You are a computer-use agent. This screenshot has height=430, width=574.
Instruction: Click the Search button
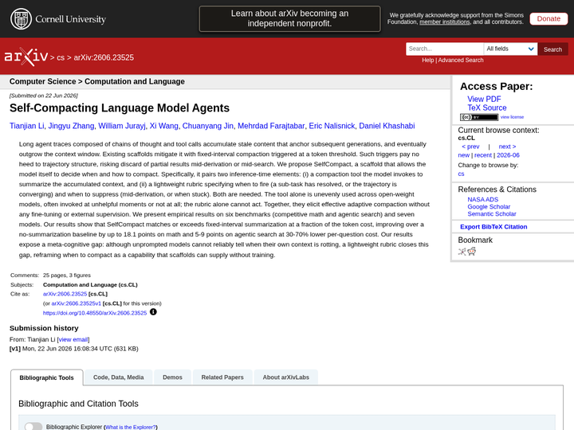(x=552, y=49)
